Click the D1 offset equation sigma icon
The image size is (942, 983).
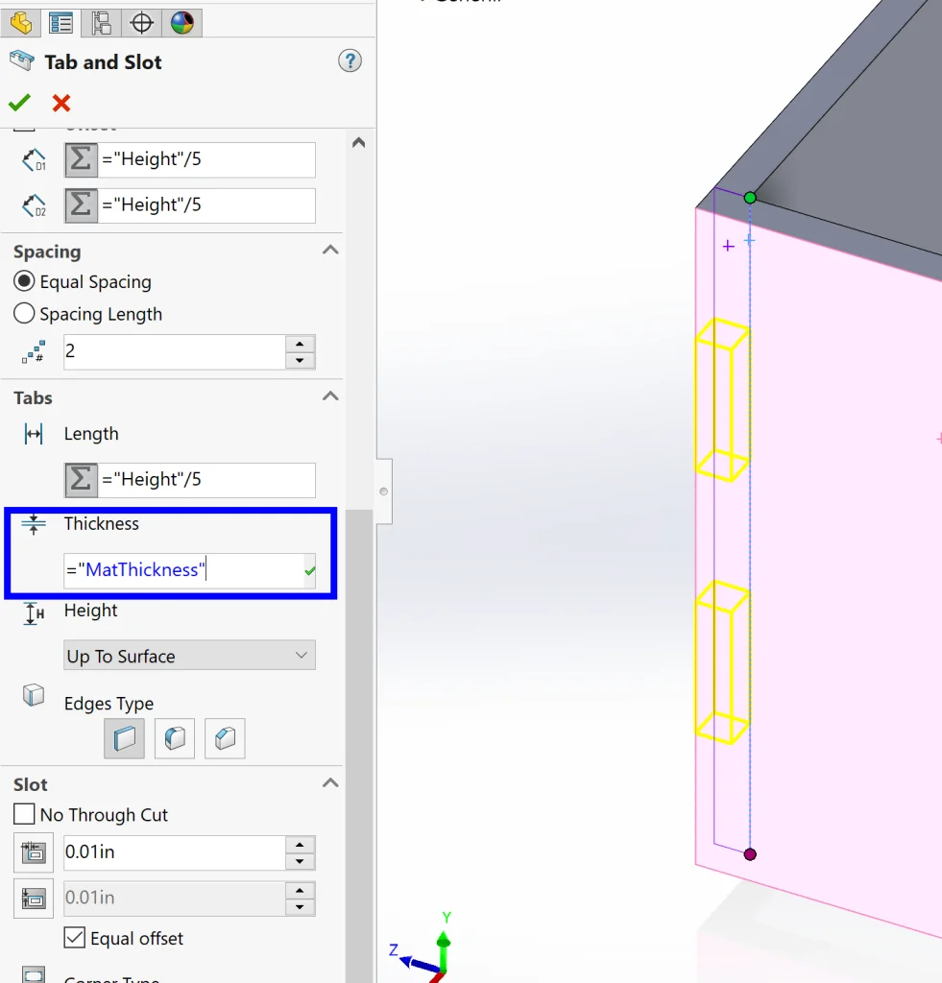point(81,159)
